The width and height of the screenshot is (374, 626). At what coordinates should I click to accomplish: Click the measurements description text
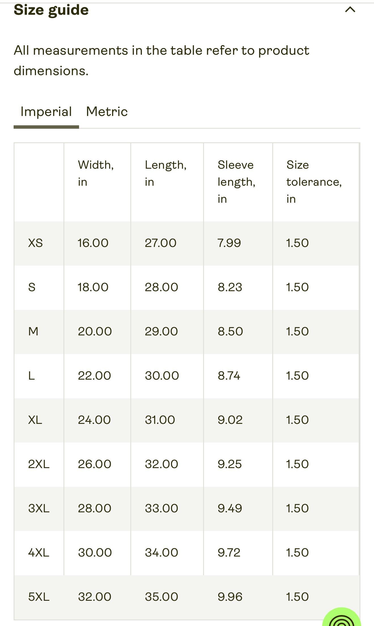tap(161, 60)
